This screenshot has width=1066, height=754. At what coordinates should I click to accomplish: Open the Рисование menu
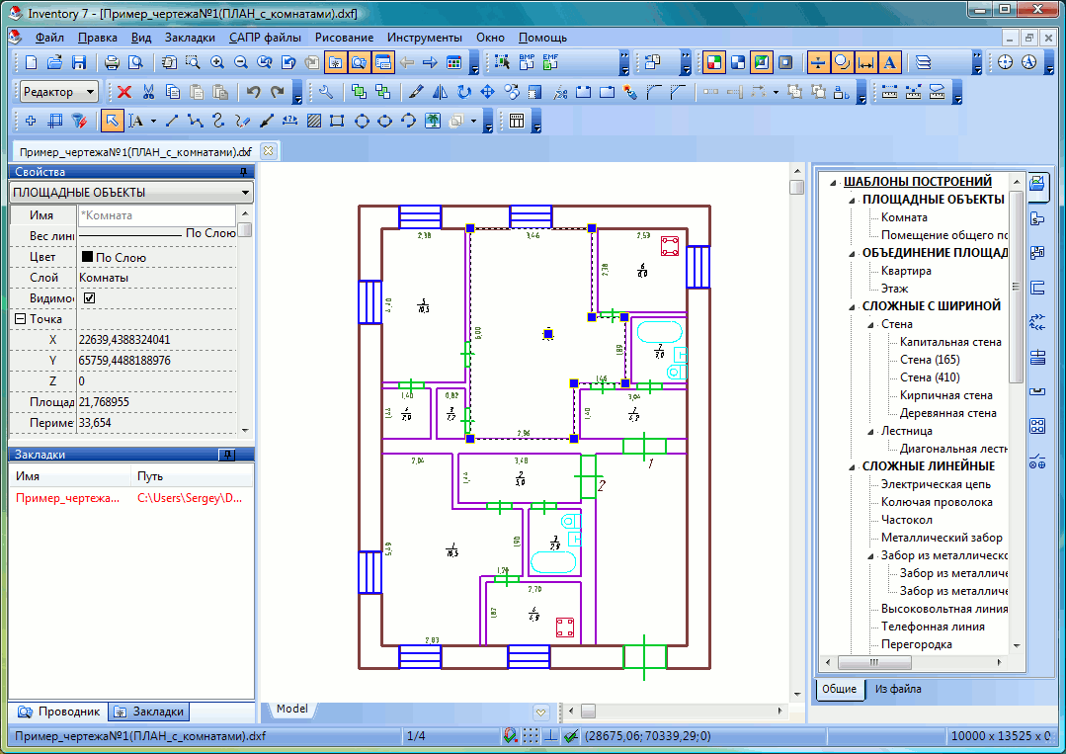point(344,38)
